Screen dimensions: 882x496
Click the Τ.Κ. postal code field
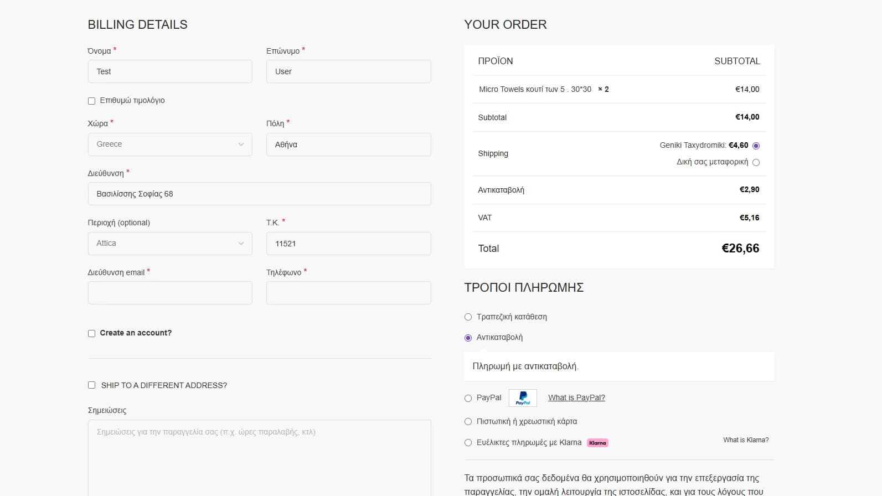coord(348,244)
